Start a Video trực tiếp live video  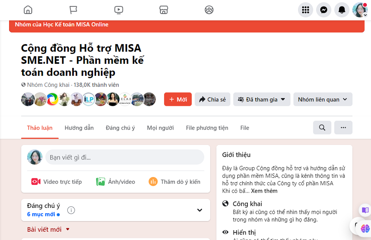coord(56,182)
